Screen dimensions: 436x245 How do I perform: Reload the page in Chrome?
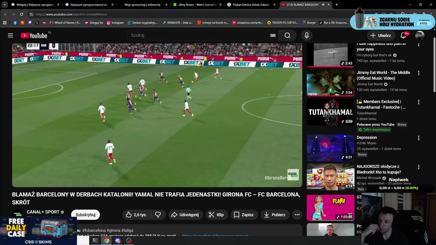[21, 14]
